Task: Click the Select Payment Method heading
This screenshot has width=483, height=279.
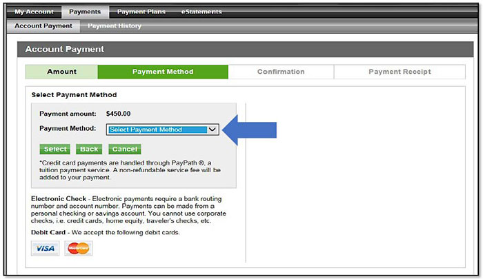Action: coord(74,95)
